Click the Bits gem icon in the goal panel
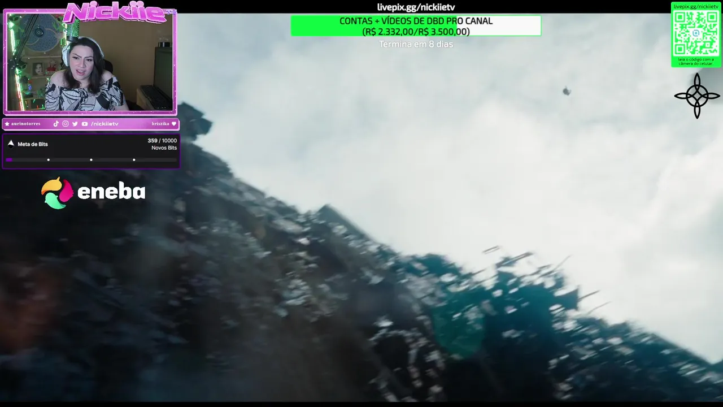Image resolution: width=723 pixels, height=407 pixels. tap(11, 144)
